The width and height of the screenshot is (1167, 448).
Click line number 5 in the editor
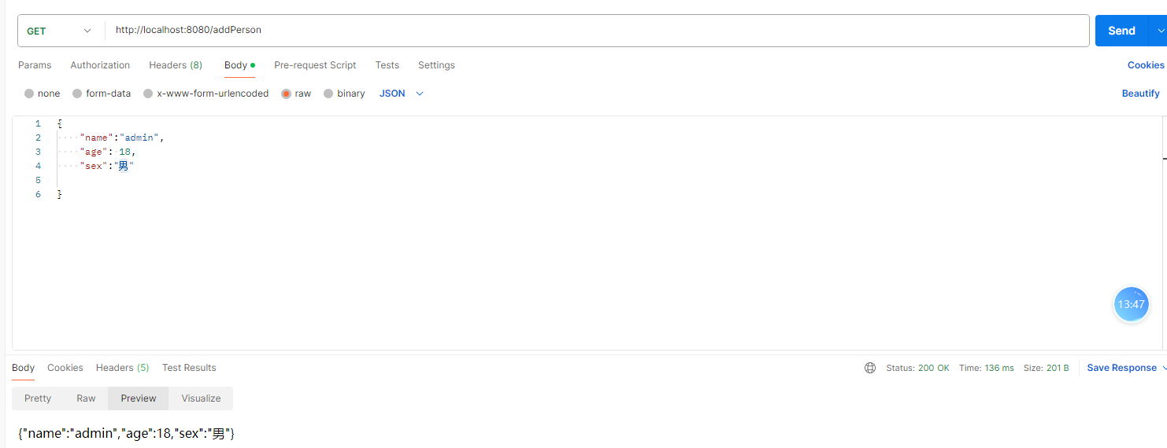[x=38, y=180]
